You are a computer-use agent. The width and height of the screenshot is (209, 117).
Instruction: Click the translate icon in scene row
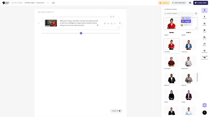coord(104,23)
